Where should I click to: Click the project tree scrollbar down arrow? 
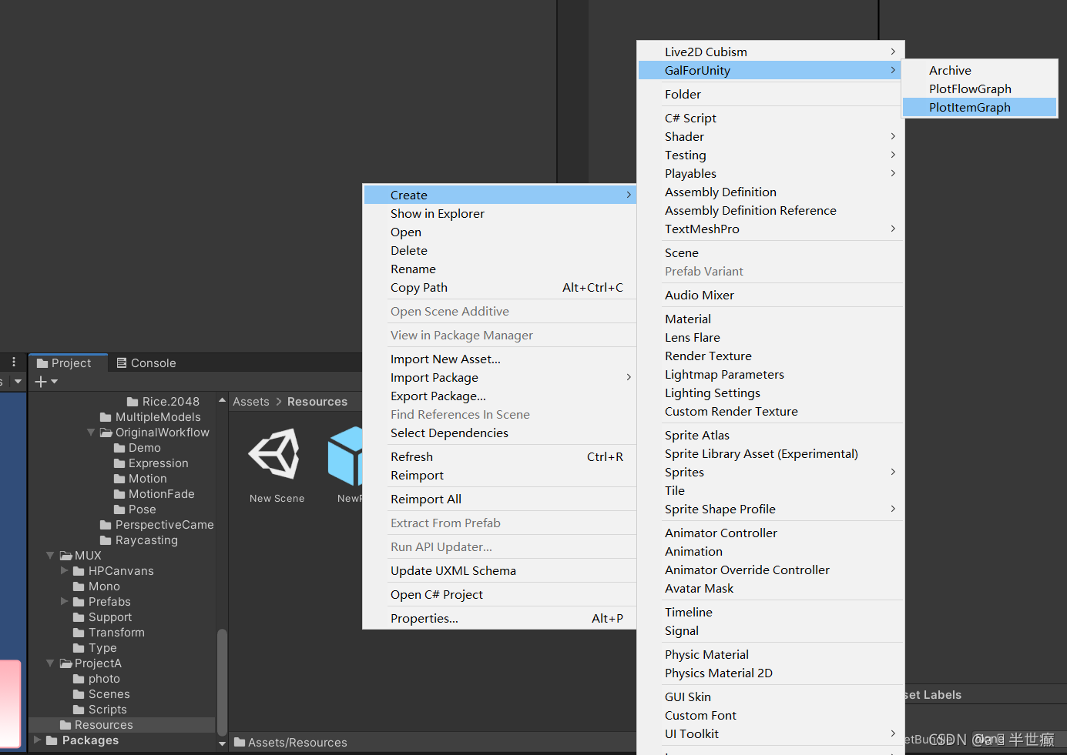(222, 743)
